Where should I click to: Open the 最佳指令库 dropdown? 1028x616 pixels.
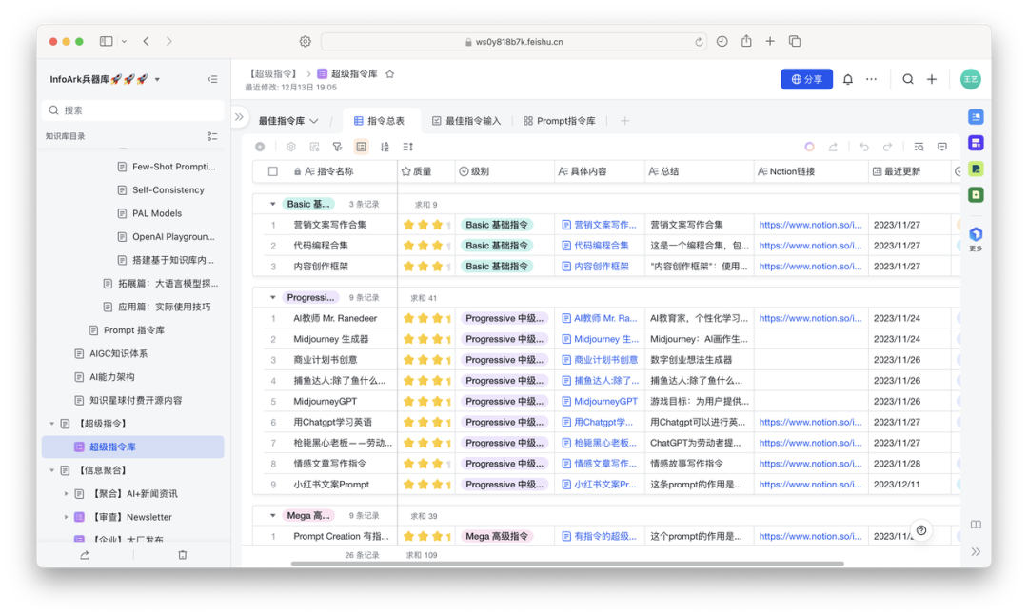287,121
